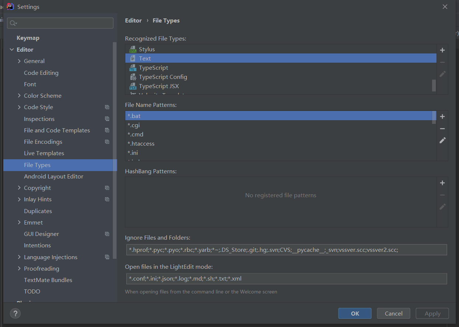Expand the Language Injections node

[x=19, y=257]
